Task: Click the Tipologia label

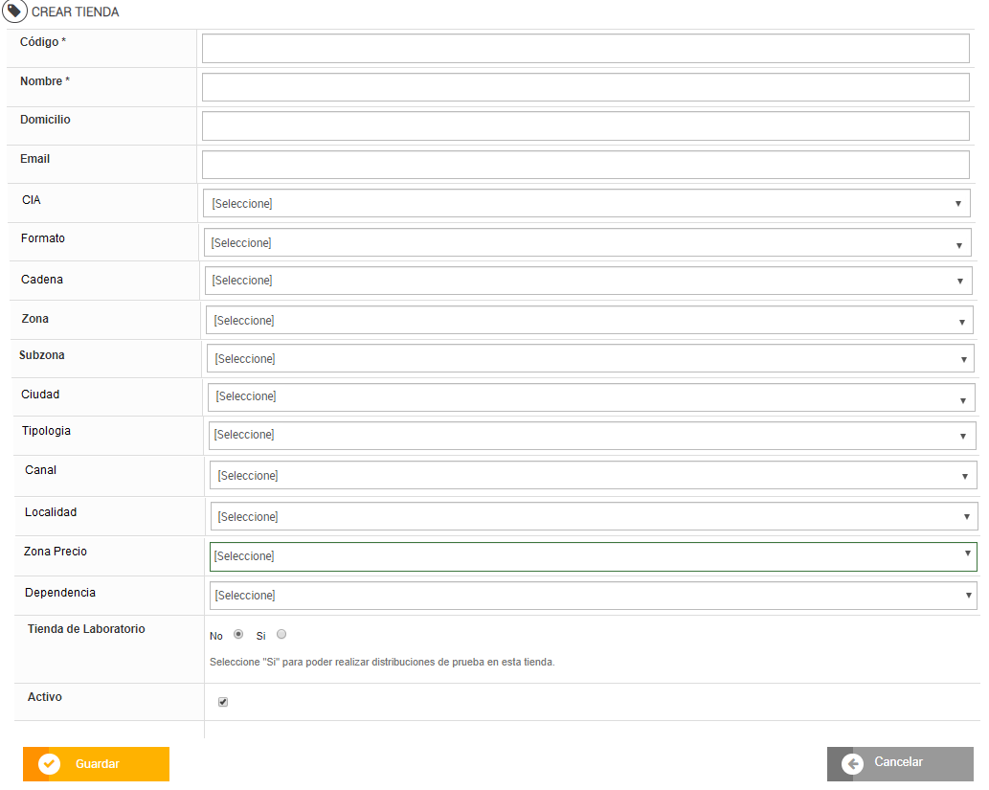Action: tap(46, 431)
